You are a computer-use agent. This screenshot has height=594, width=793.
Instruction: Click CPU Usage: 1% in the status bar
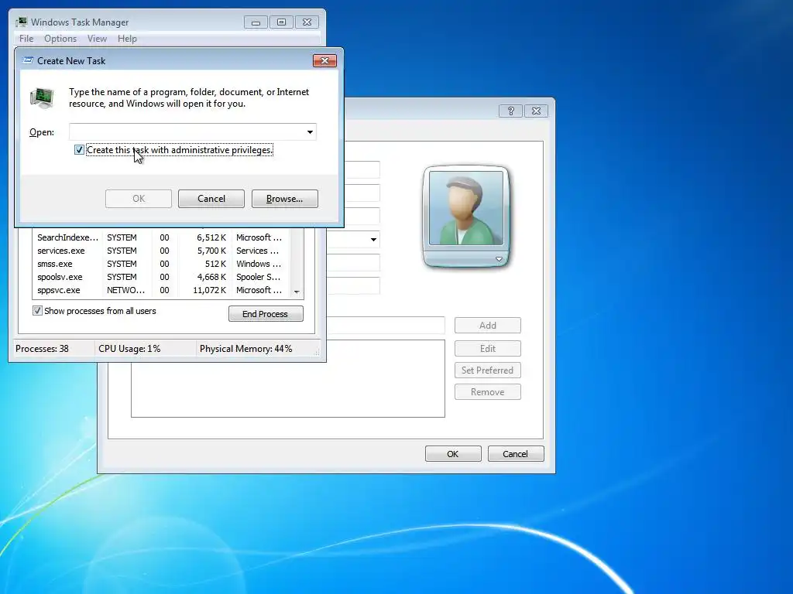pos(129,349)
